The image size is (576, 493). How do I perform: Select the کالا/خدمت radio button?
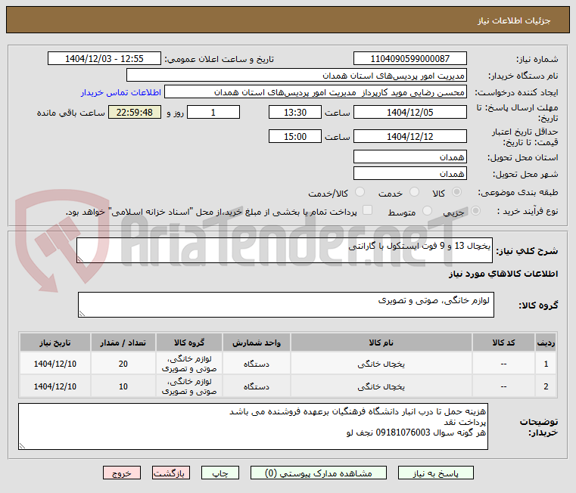pos(360,191)
